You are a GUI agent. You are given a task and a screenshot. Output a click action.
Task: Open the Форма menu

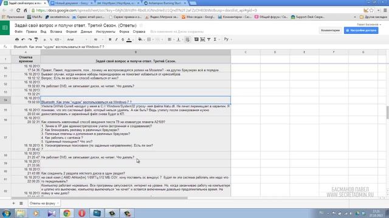[124, 31]
